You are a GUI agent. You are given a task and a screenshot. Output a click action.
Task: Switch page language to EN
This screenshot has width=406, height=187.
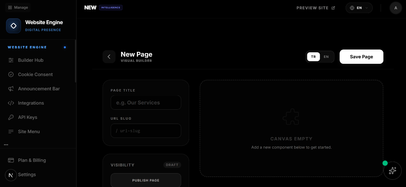pyautogui.click(x=326, y=57)
